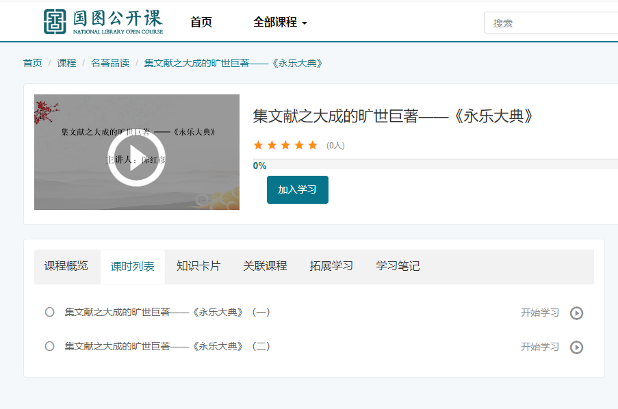Viewport: 618px width, 409px height.
Task: Click 开始学习 for lesson (二)
Action: [x=540, y=347]
